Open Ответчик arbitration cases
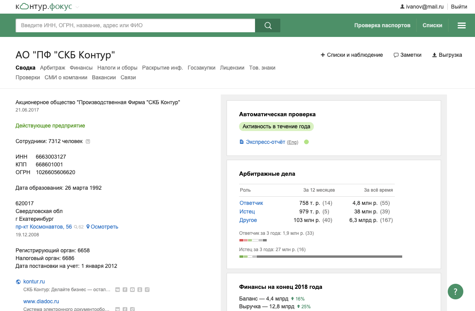The width and height of the screenshot is (475, 311). pos(251,203)
